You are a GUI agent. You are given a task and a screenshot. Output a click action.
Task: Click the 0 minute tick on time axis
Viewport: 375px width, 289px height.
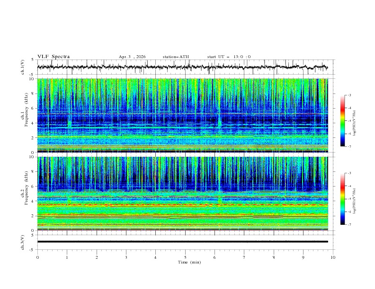pyautogui.click(x=37, y=257)
